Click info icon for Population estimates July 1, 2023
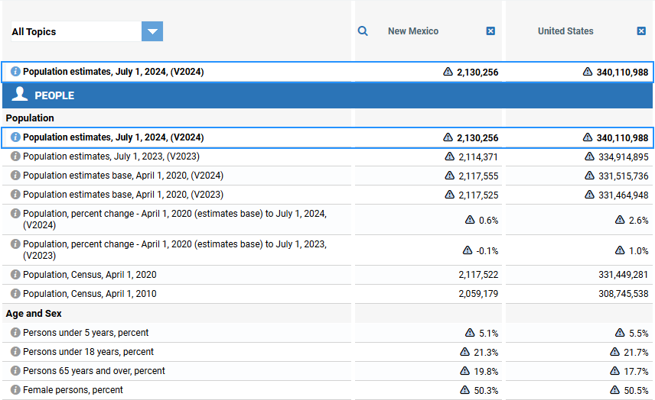 (15, 156)
